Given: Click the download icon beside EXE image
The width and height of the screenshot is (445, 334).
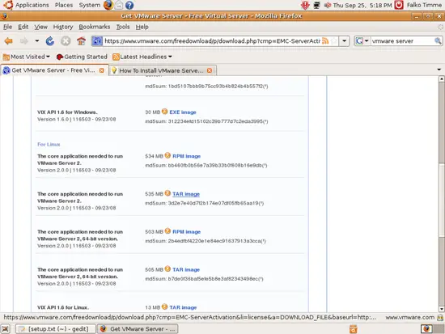Looking at the screenshot, I should click(x=164, y=112).
